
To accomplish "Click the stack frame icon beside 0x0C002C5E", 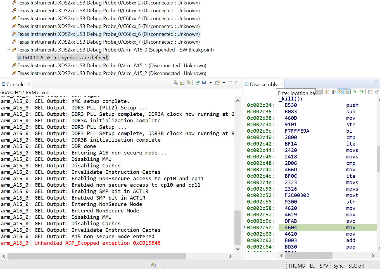I will tap(19, 57).
